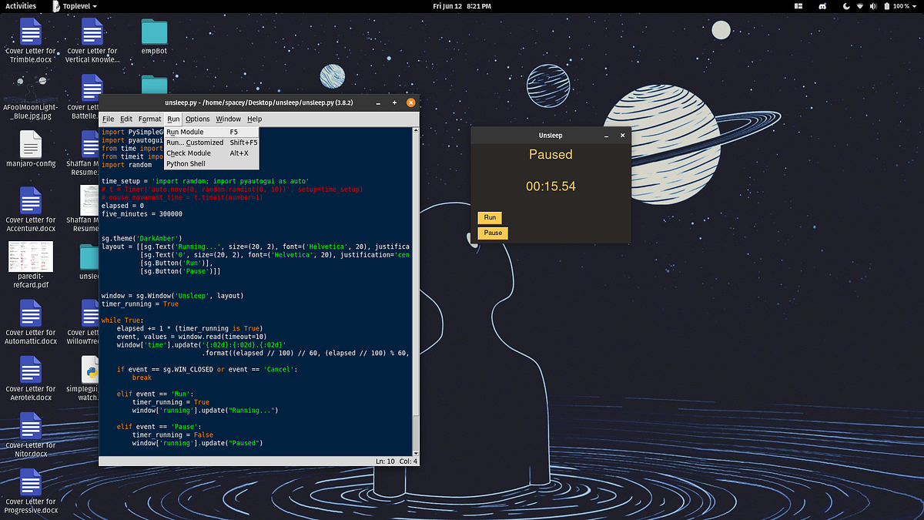Expand the battery percentage dropdown arrow

914,6
